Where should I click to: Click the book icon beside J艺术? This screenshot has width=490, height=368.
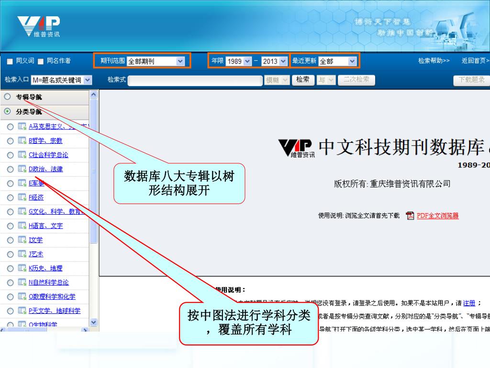pos(22,254)
